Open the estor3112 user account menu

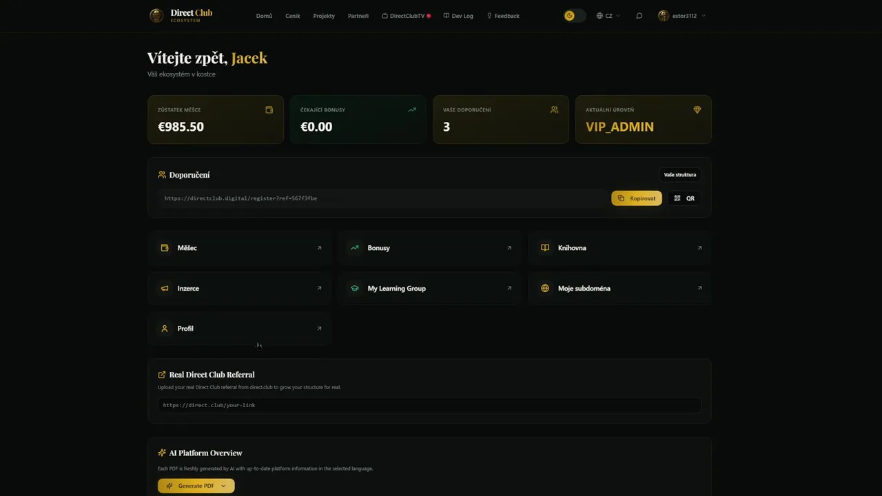(682, 16)
